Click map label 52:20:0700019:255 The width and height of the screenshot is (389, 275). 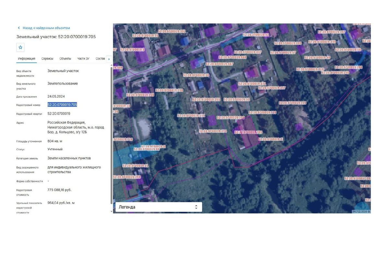click(206, 99)
